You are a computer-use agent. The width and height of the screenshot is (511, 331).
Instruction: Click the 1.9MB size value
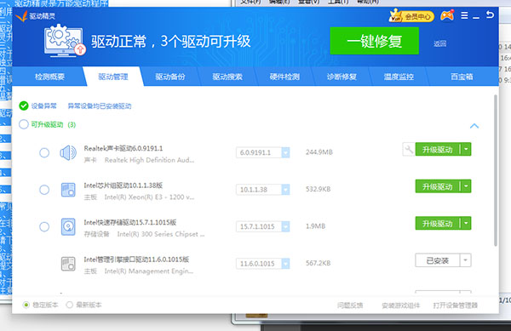tap(315, 226)
